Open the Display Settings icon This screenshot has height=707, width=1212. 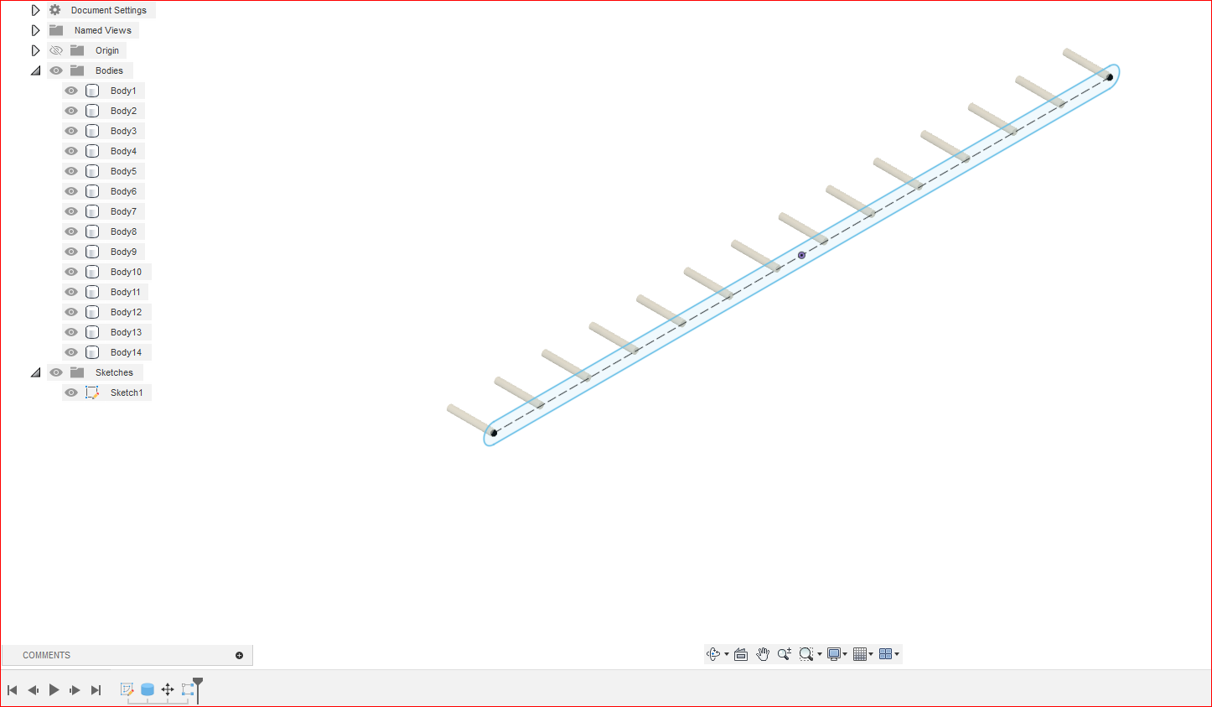[833, 654]
